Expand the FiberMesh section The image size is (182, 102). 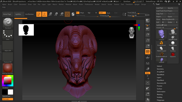(x=160, y=80)
